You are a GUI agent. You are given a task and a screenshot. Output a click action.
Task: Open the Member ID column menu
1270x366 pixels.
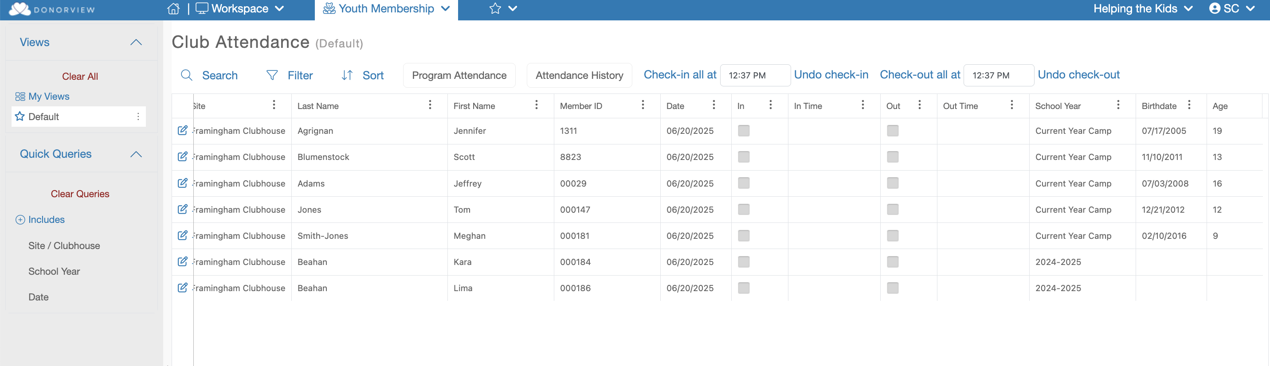click(643, 105)
